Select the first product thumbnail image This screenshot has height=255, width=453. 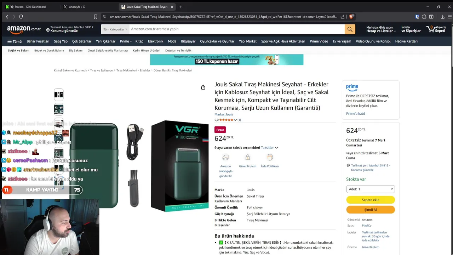pos(59,95)
